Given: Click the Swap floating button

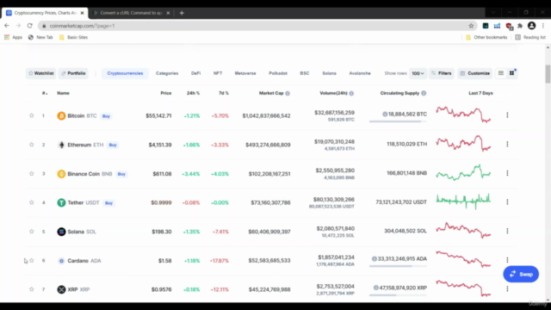Looking at the screenshot, I should coord(521,274).
